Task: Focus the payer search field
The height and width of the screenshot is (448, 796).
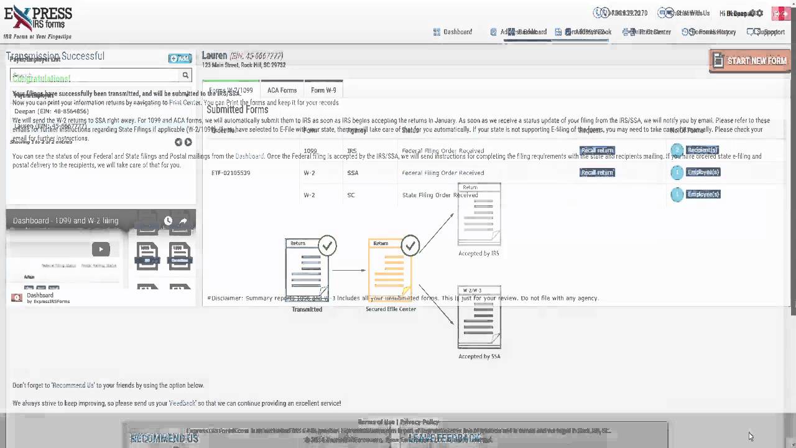Action: tap(95, 75)
